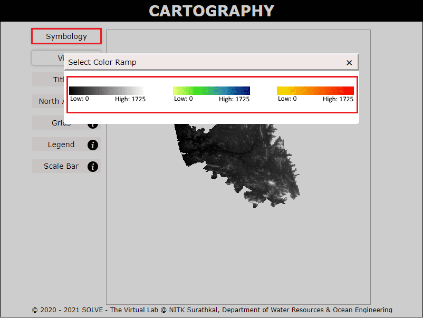The image size is (423, 318).
Task: Click High: 1725 label under yellow-red ramp
Action: click(338, 99)
